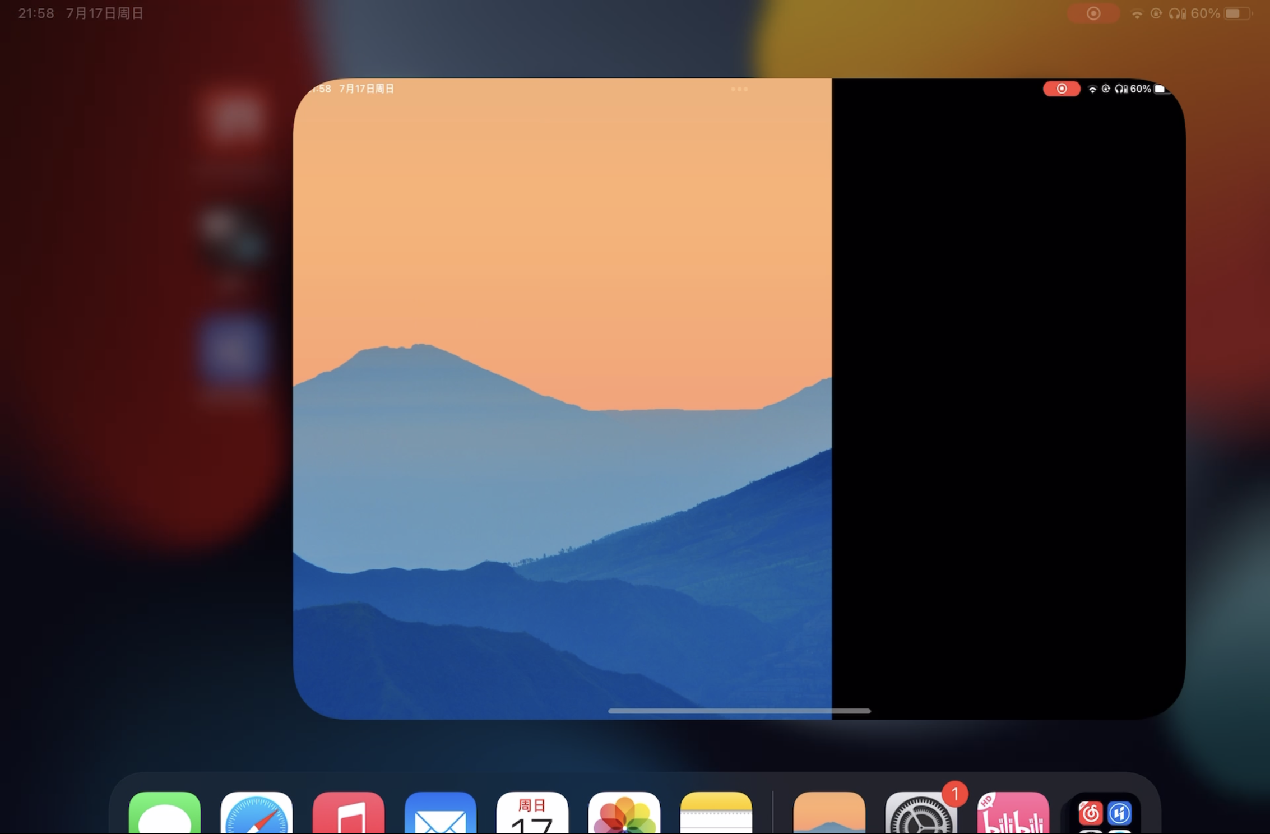Screen dimensions: 1270x834
Task: Open the Notes app in dock
Action: [716, 814]
